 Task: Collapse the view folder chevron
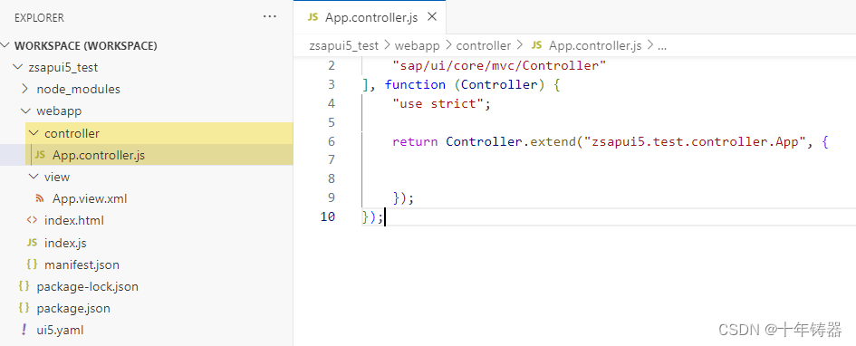tap(34, 177)
